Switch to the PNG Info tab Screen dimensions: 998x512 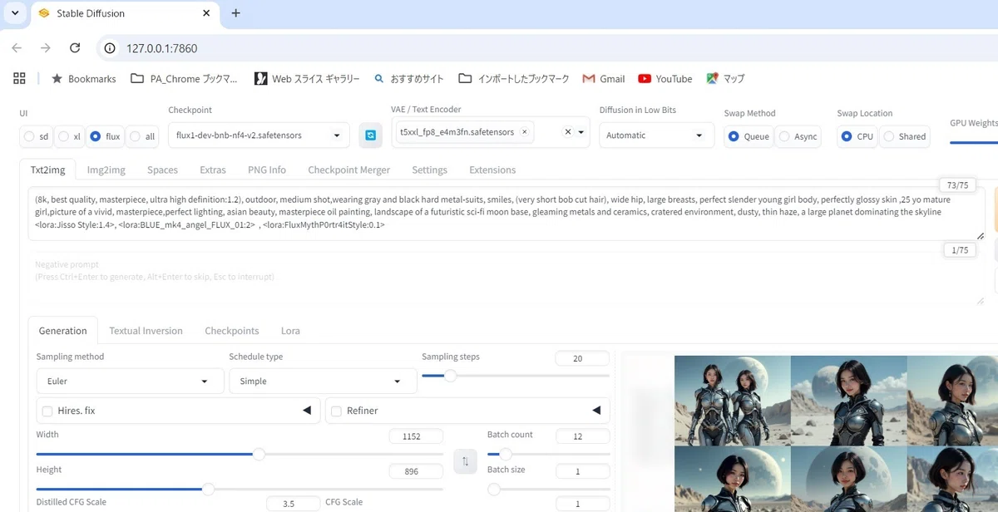pyautogui.click(x=267, y=170)
